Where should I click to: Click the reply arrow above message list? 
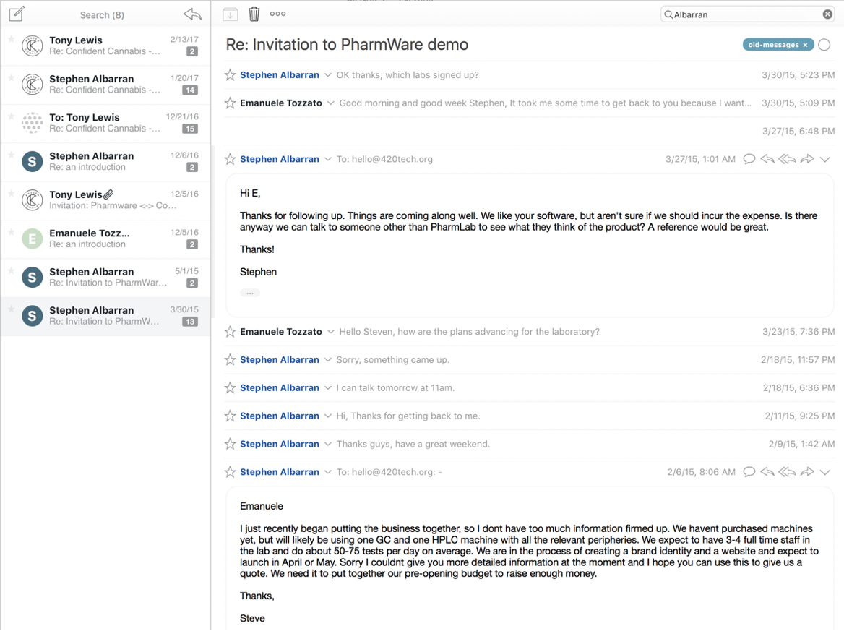pos(192,14)
